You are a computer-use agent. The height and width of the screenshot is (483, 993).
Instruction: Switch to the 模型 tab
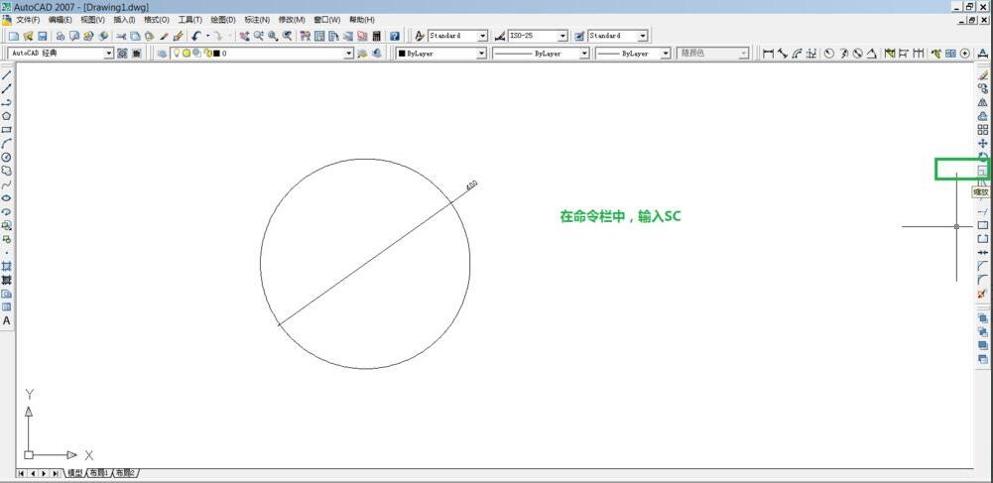click(x=73, y=474)
